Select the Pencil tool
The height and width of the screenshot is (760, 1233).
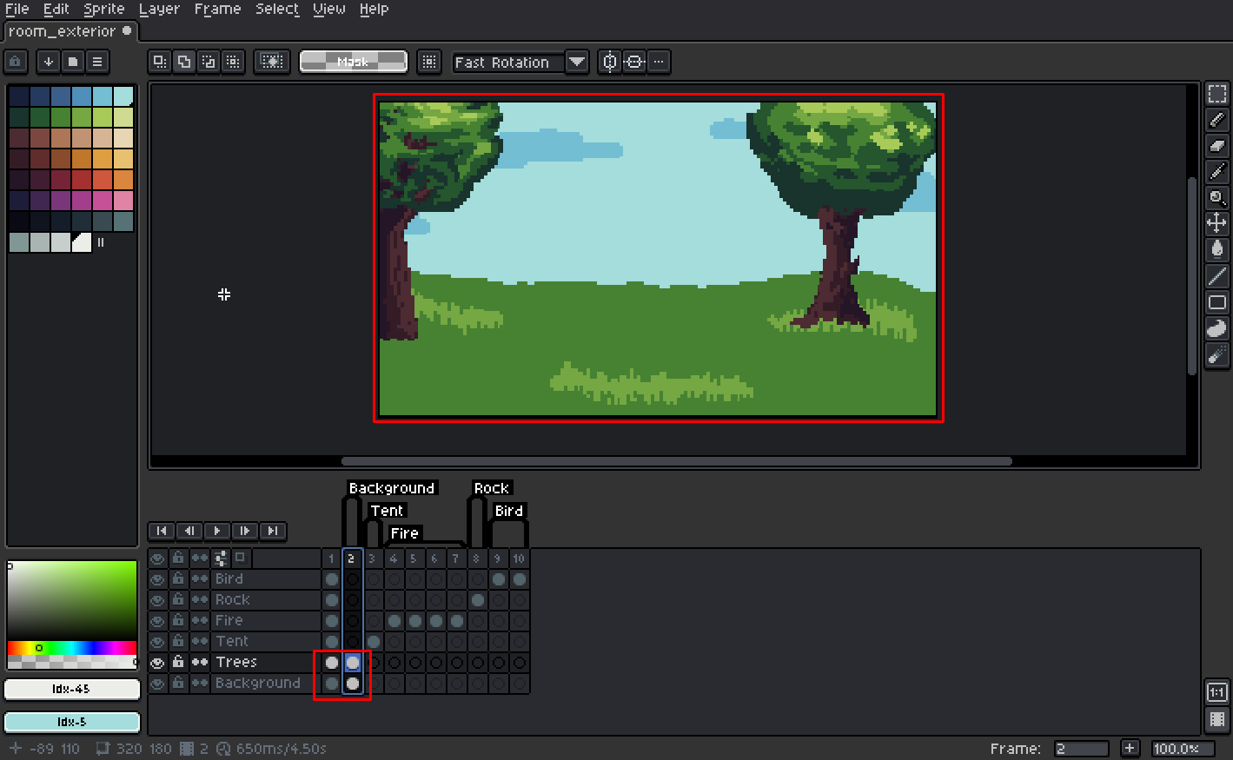tap(1216, 120)
